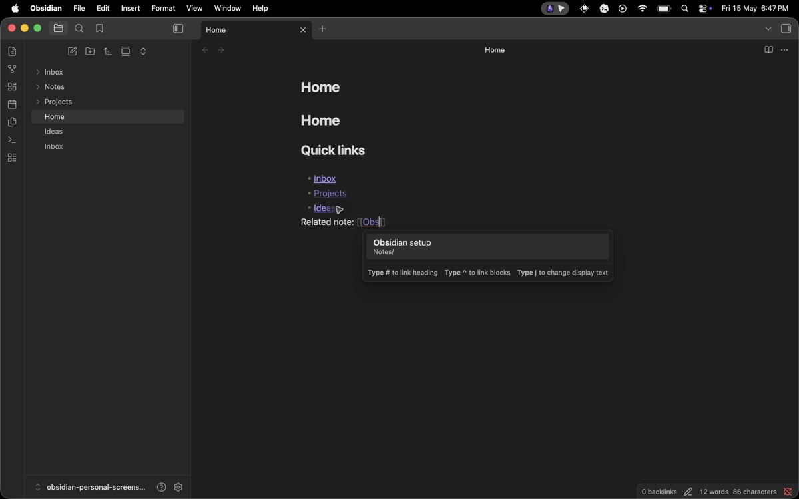Open the Help menu
799x499 pixels.
click(260, 9)
